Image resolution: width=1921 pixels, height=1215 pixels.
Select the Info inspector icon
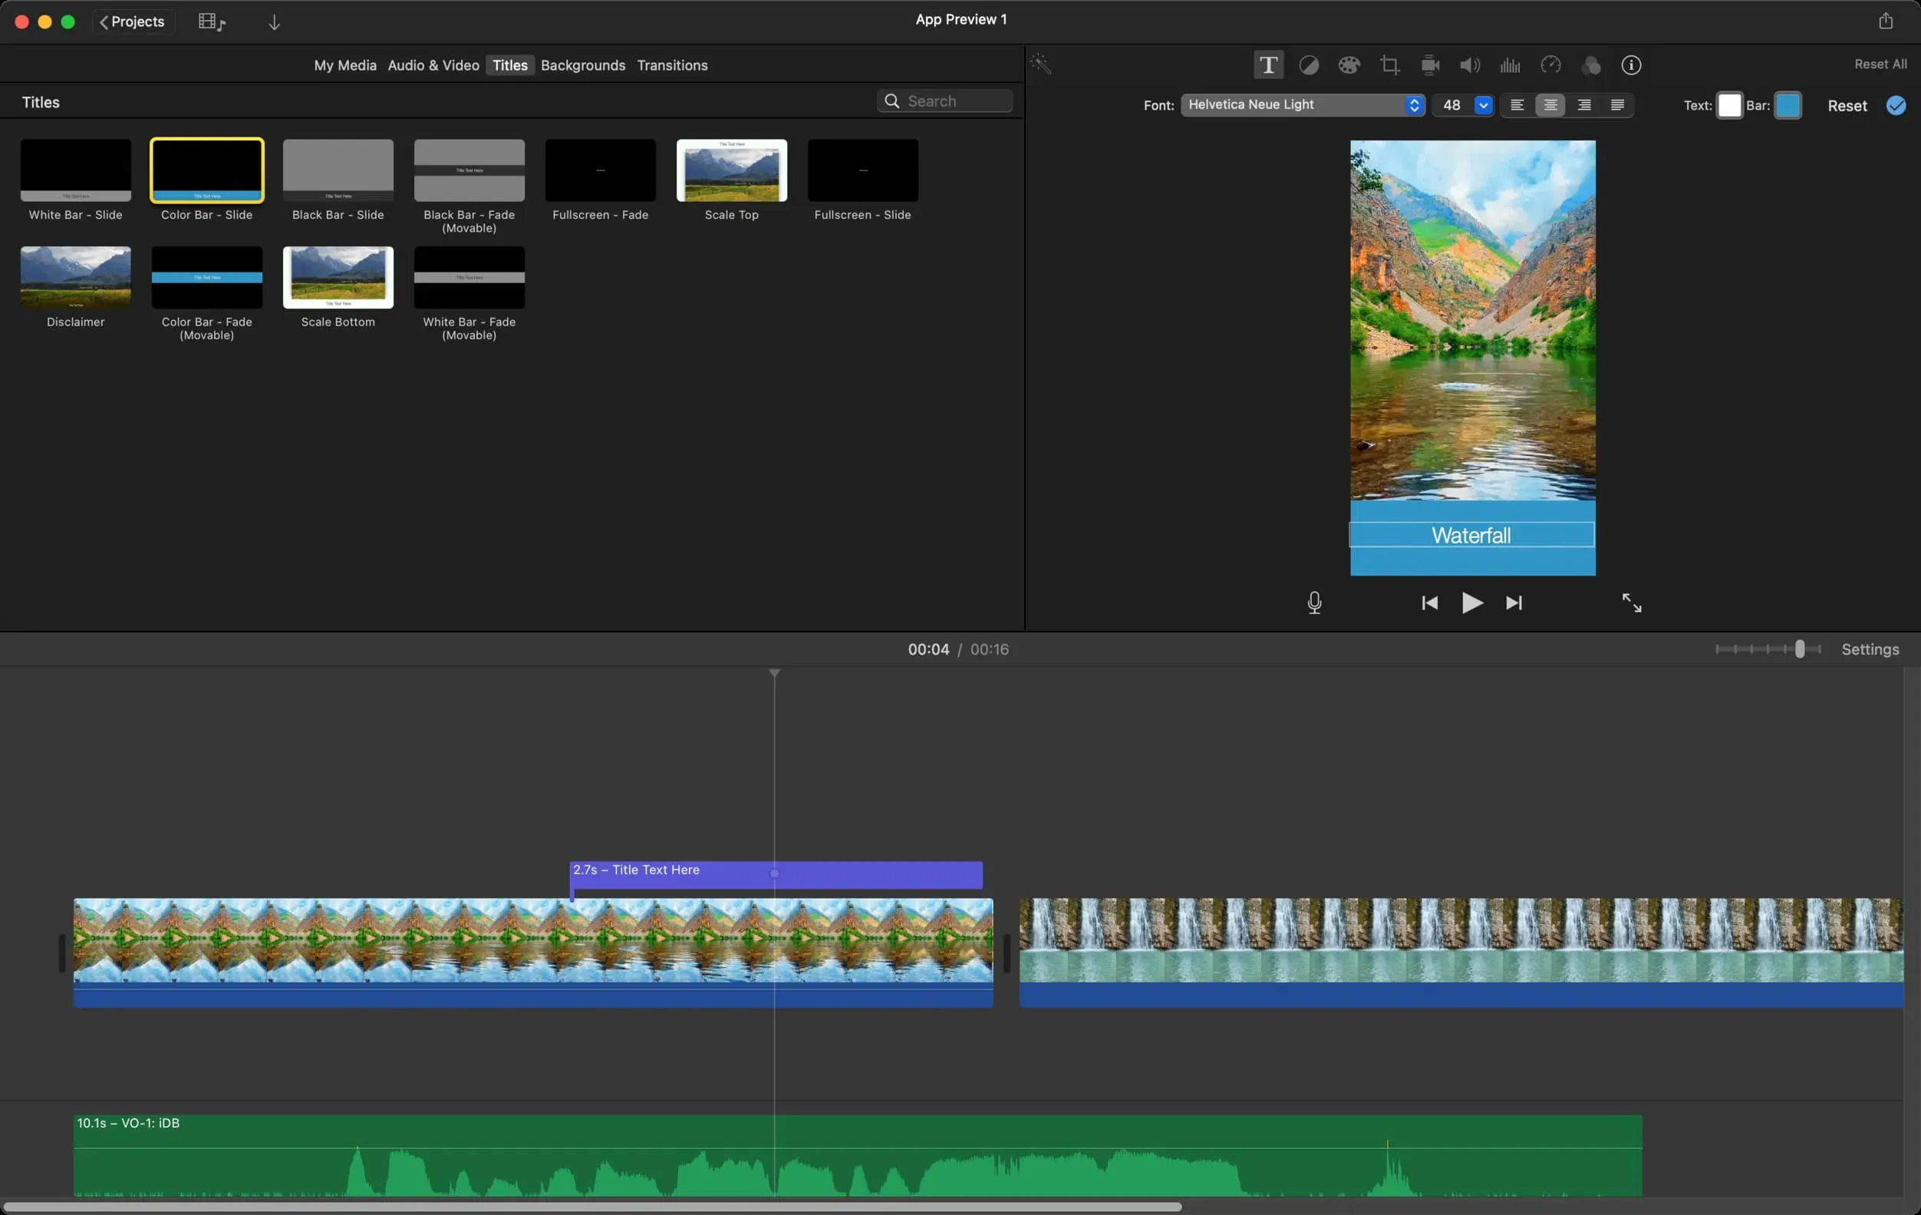[x=1630, y=64]
